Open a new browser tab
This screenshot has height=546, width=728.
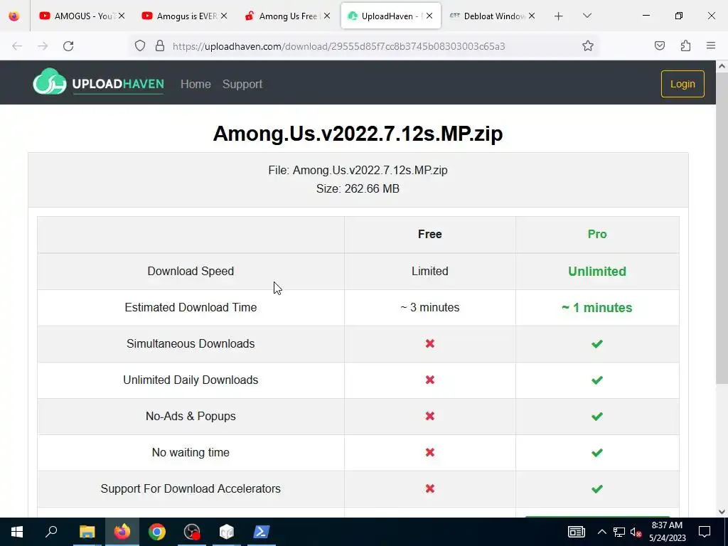click(x=559, y=16)
